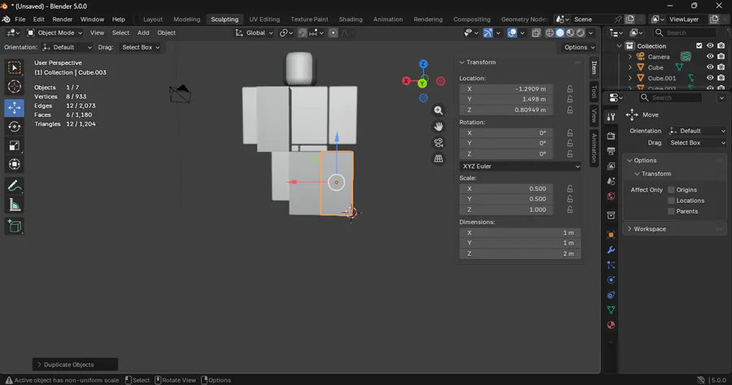
Task: Select the Annotate pencil tool
Action: click(x=15, y=186)
